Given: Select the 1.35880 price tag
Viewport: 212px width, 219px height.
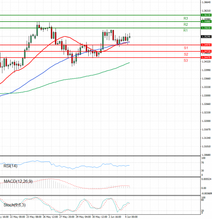Looking at the screenshot, I should (206, 22).
